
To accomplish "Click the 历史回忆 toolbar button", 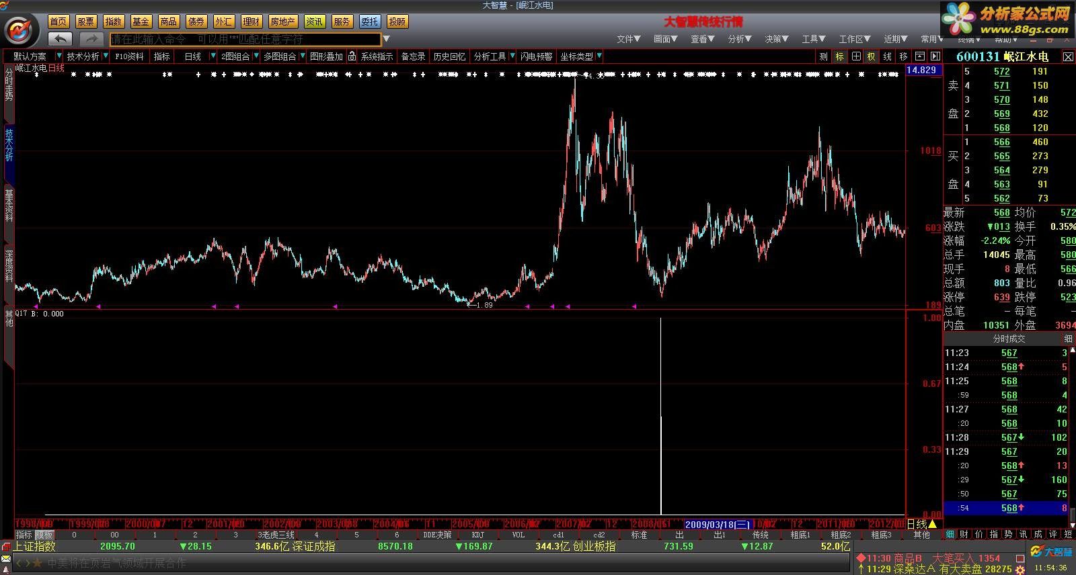I will 449,56.
